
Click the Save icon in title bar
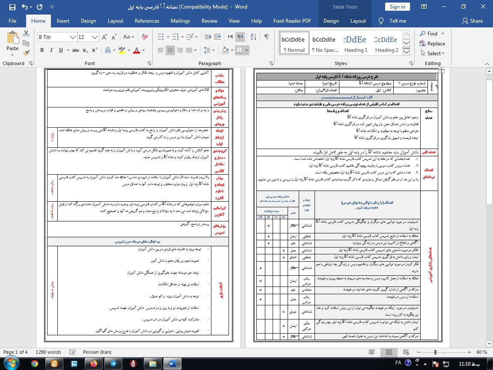click(12, 7)
